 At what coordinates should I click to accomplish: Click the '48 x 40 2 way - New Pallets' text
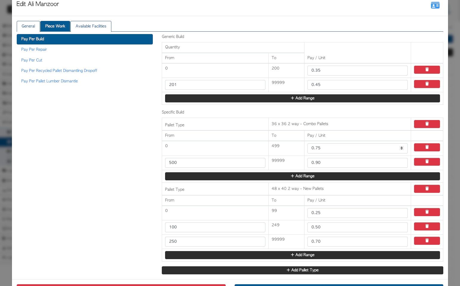pos(298,189)
